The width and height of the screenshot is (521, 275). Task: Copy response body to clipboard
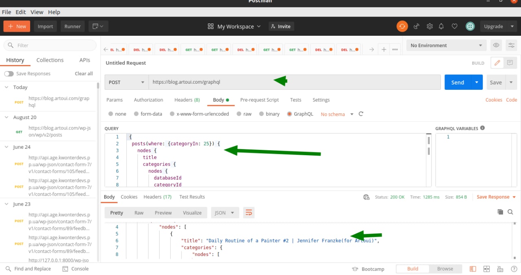tap(501, 212)
